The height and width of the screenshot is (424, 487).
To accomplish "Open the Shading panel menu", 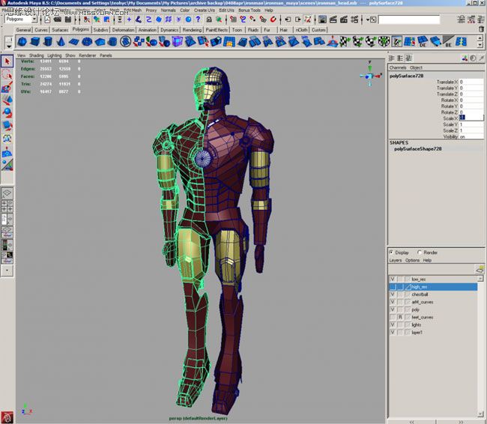I will pyautogui.click(x=35, y=55).
